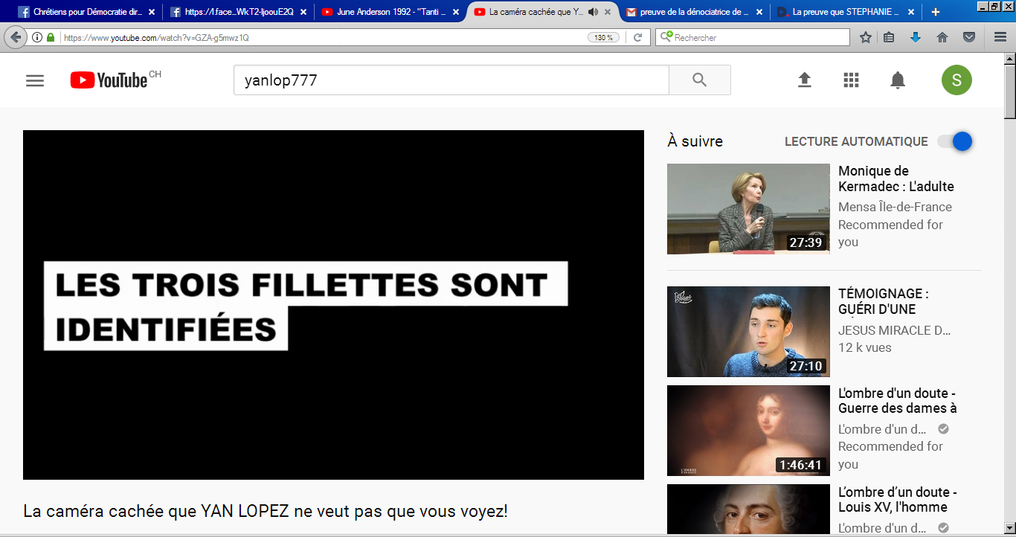Open the Louis XV video thumbnail

pyautogui.click(x=748, y=509)
